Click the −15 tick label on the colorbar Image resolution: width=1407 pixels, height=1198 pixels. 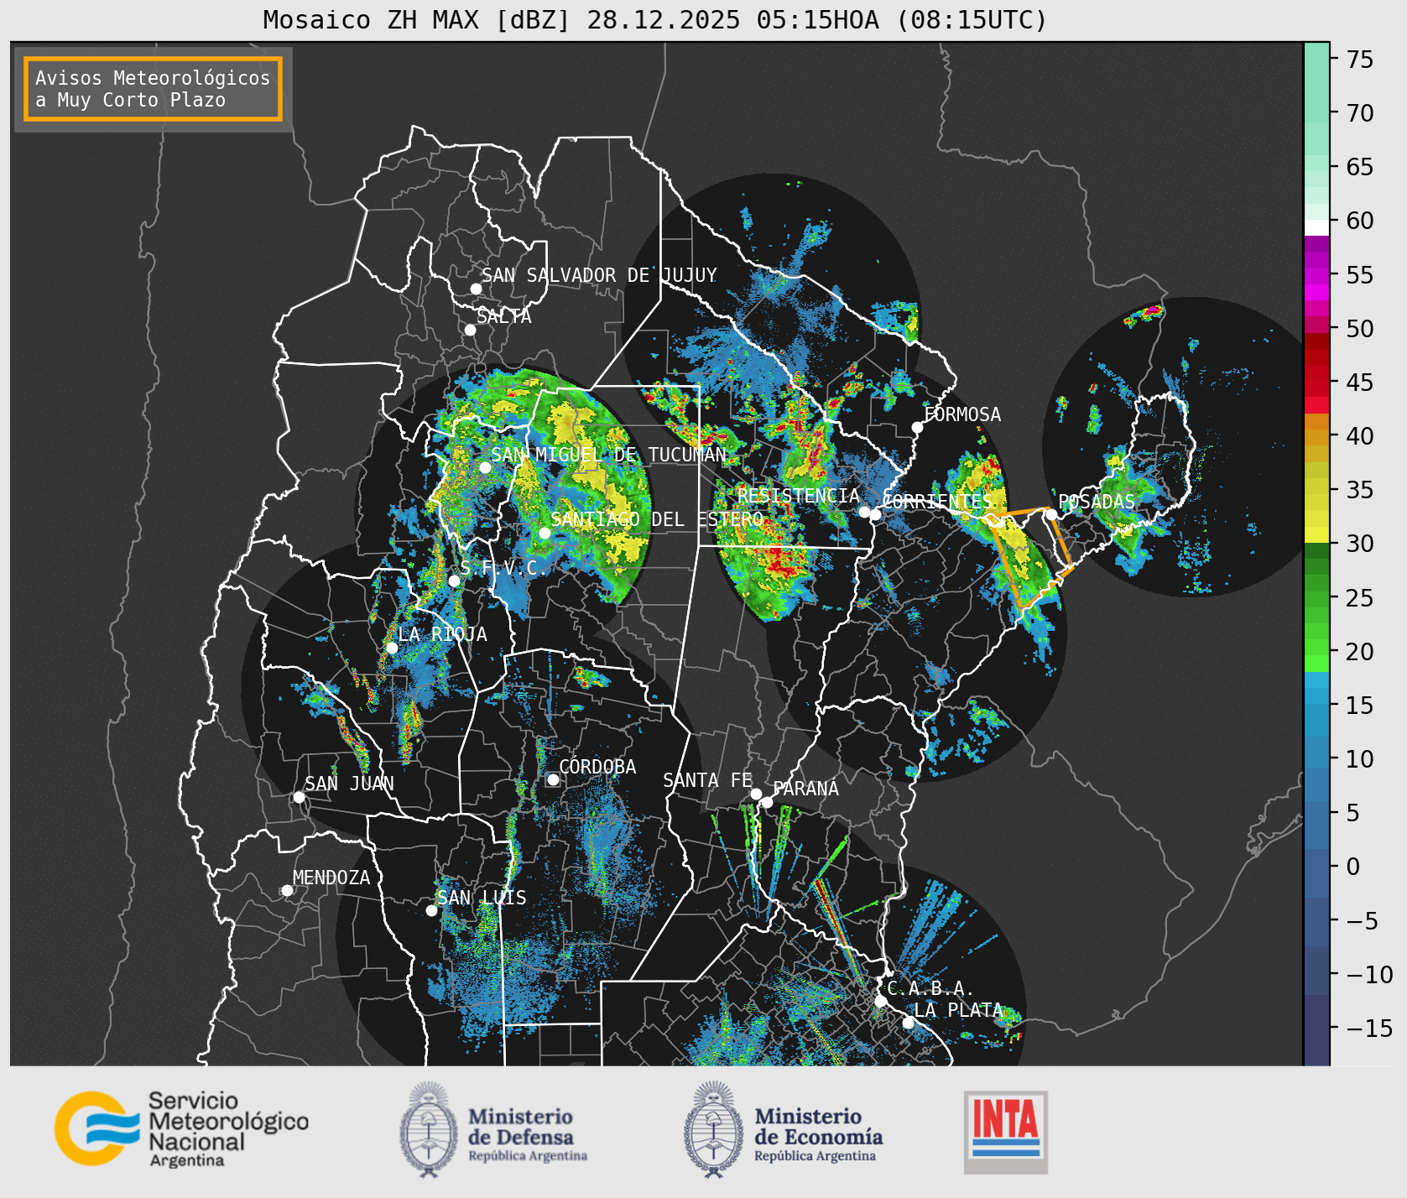pos(1369,1029)
